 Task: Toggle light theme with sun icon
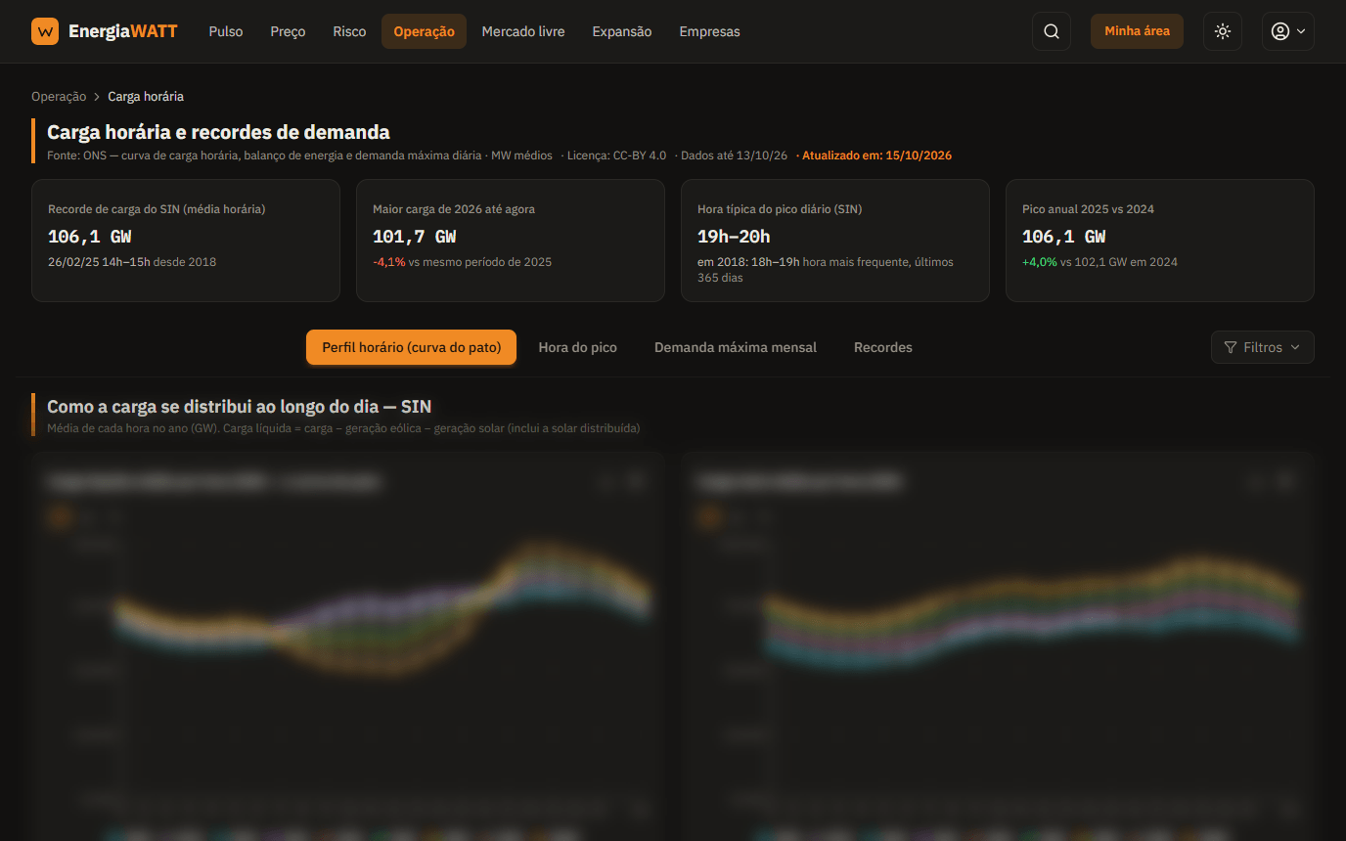(1223, 31)
